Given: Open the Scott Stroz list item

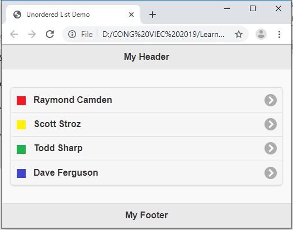Looking at the screenshot, I should click(x=146, y=124).
